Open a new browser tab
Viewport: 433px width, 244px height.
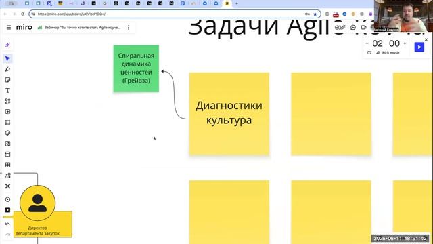(237, 3)
